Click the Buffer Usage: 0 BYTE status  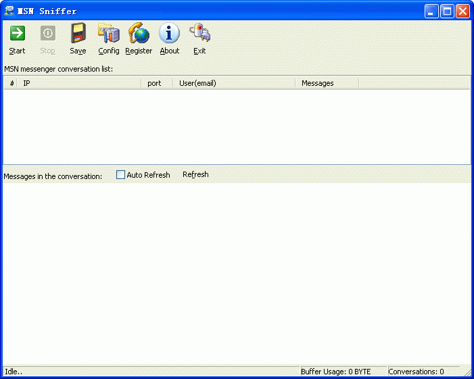[336, 372]
